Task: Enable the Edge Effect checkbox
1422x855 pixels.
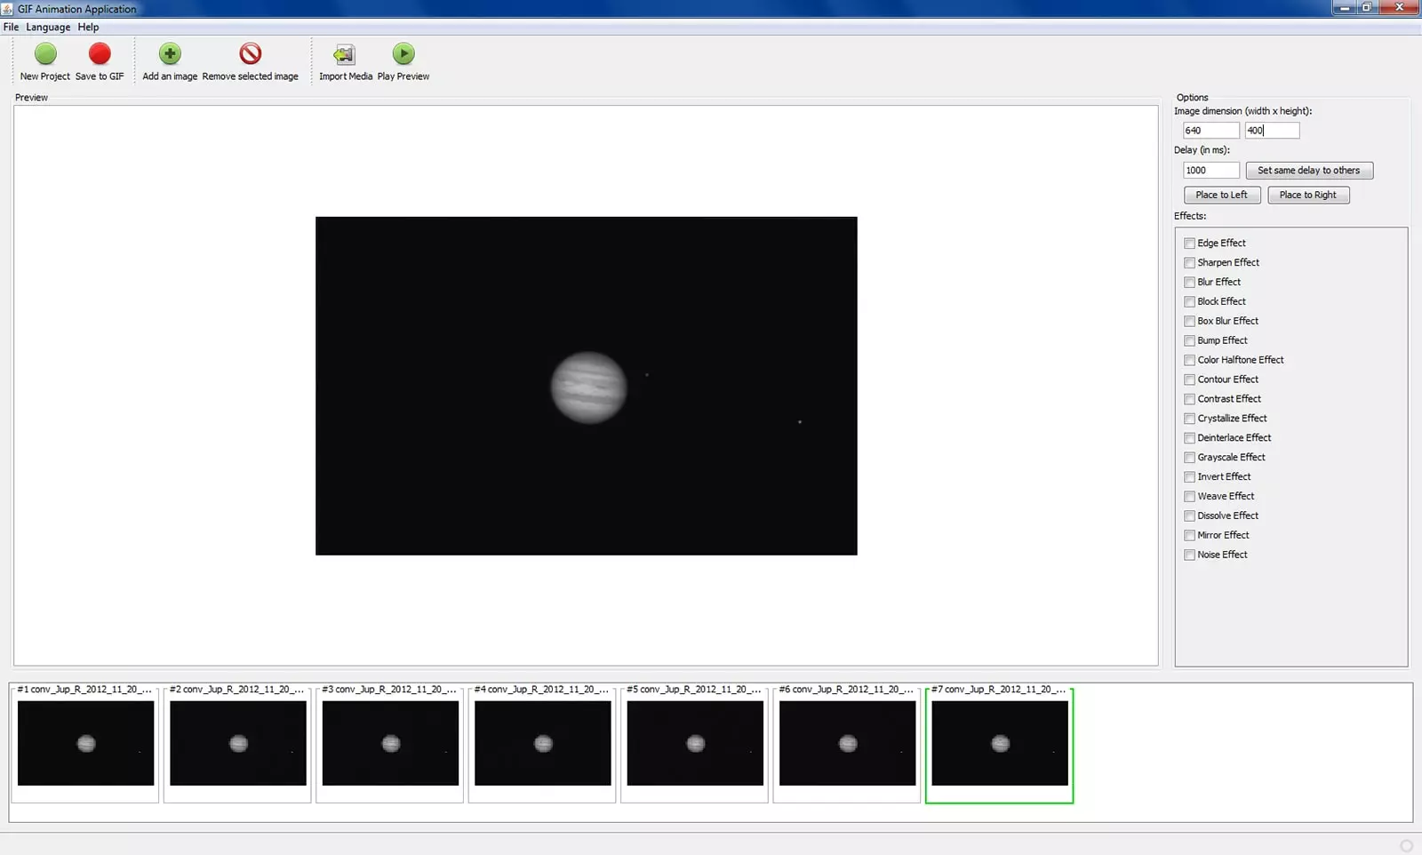Action: click(1189, 244)
